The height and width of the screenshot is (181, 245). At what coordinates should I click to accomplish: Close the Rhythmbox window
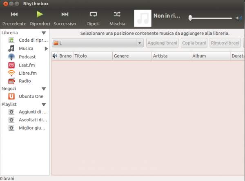point(6,4)
